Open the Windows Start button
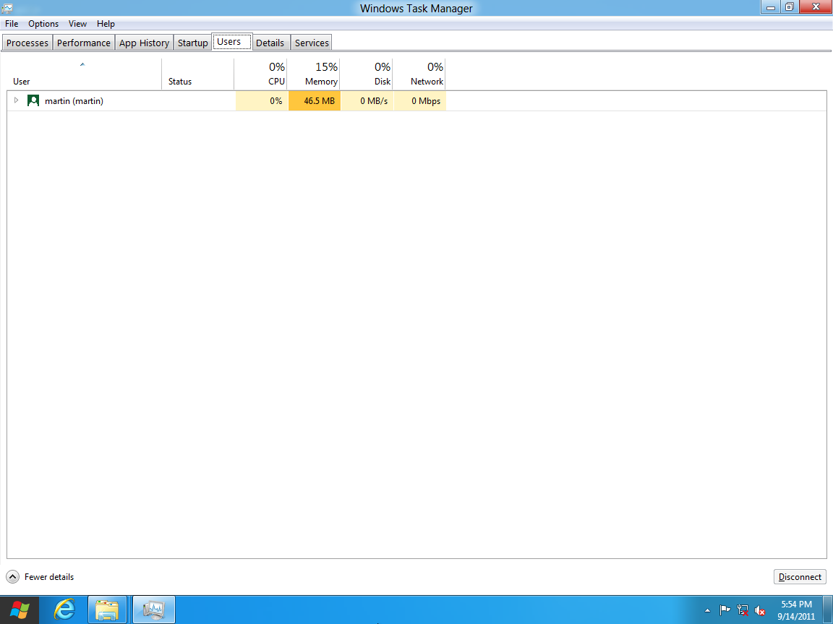This screenshot has height=624, width=833. click(20, 610)
